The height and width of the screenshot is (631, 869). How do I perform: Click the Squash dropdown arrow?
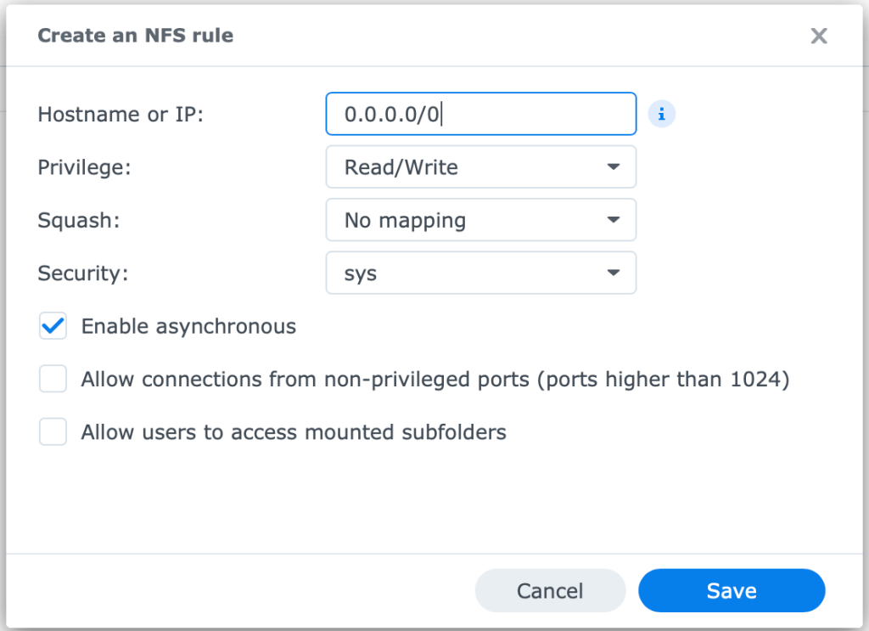pos(614,221)
